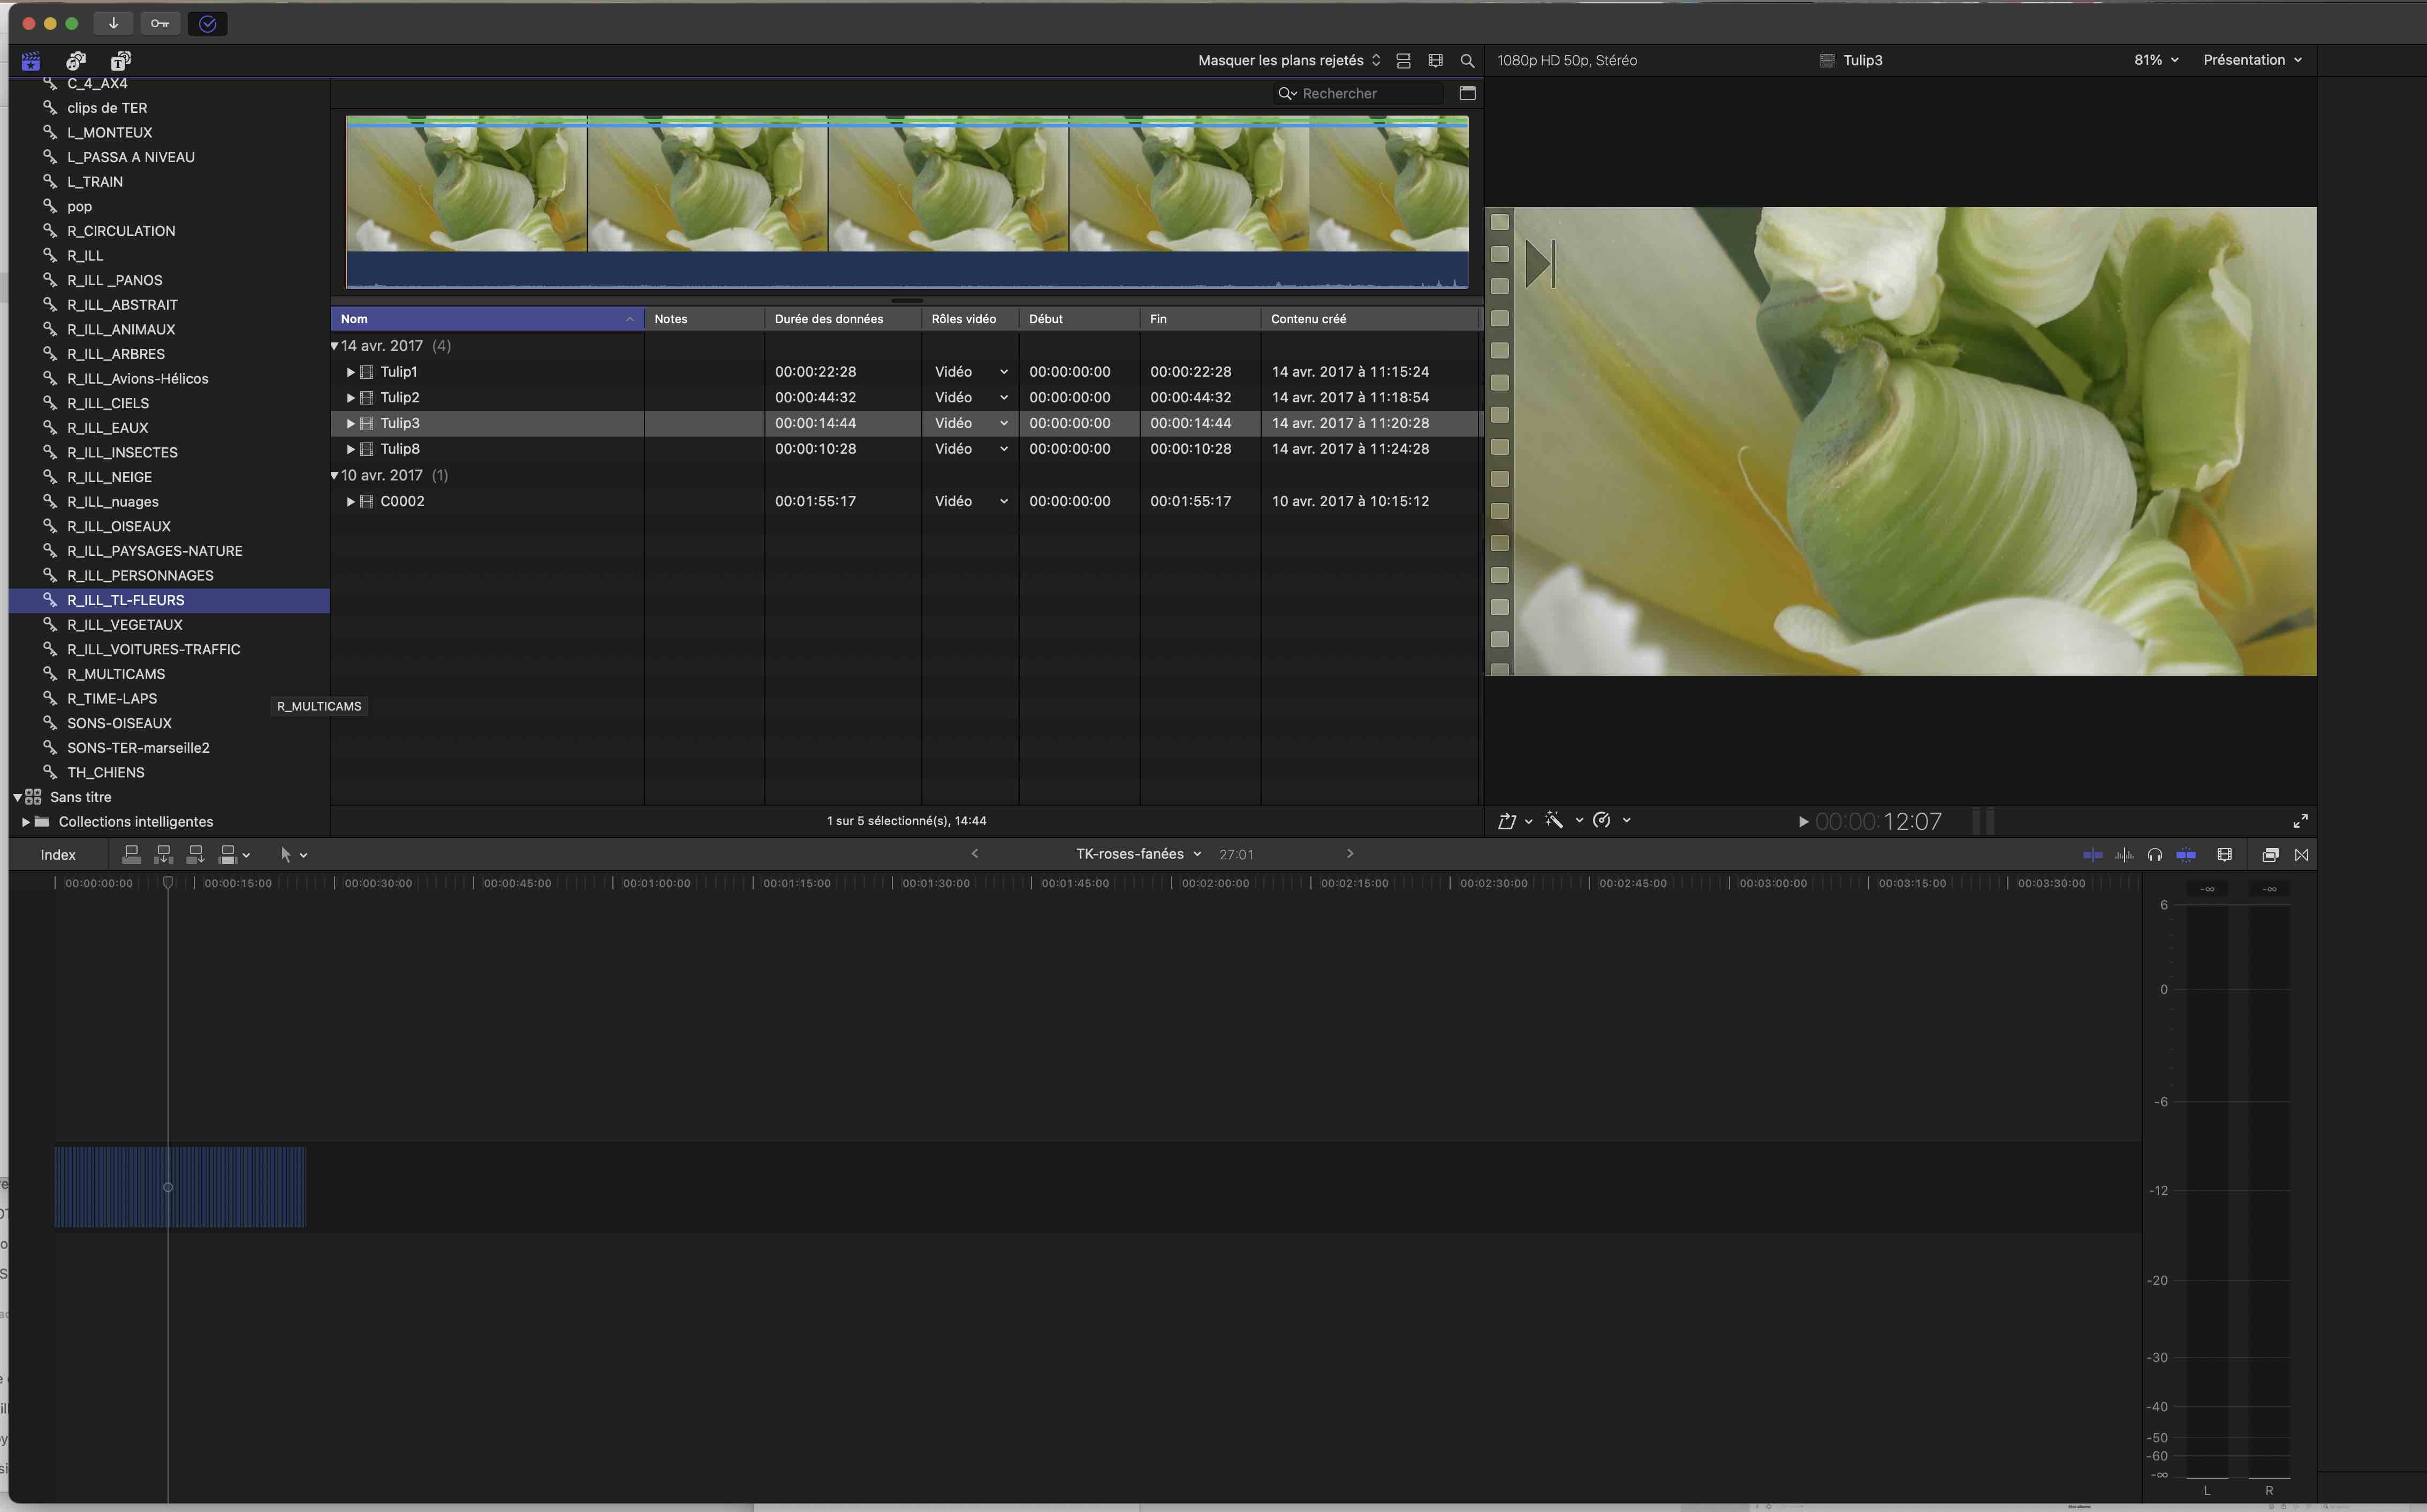Expand the Tulip3 clip row
The image size is (2427, 1512).
350,424
